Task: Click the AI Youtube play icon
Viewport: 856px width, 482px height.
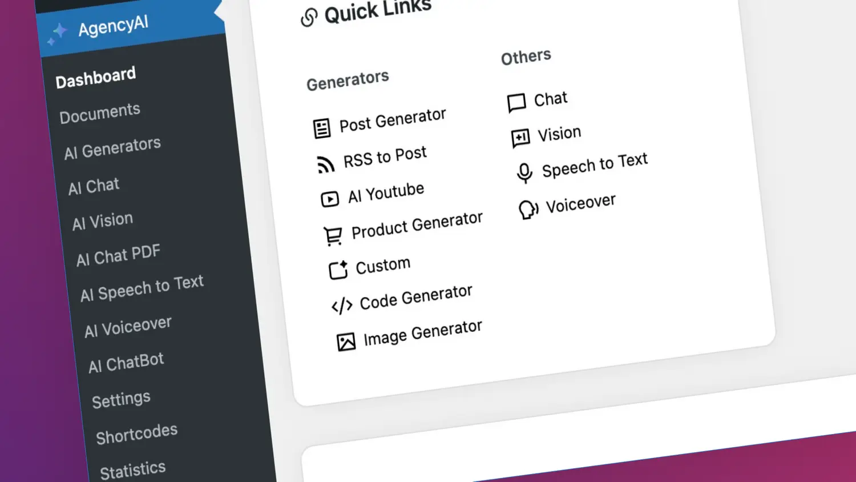Action: tap(330, 199)
